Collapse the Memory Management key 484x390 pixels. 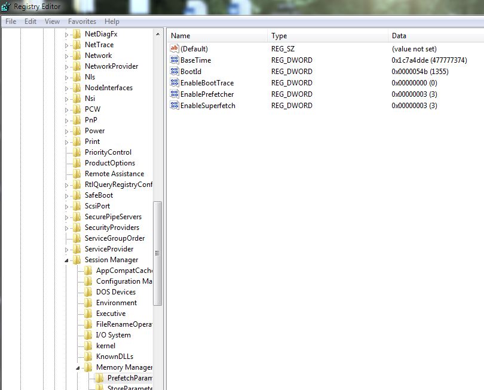tap(78, 368)
